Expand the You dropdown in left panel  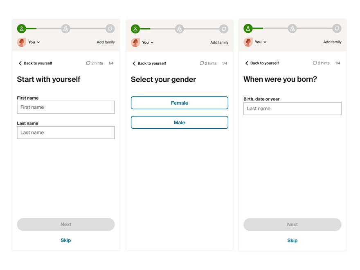(34, 42)
